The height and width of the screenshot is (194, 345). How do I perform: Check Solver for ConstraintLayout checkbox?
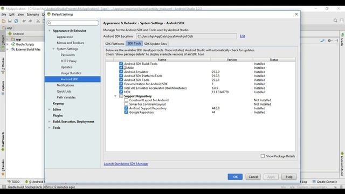[x=126, y=104]
